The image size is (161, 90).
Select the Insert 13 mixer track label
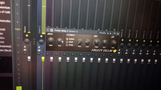pyautogui.click(x=137, y=34)
